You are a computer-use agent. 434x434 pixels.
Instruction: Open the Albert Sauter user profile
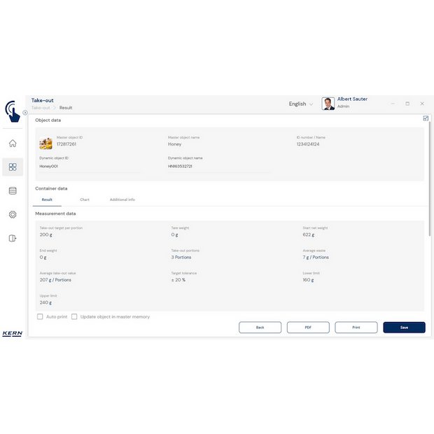346,103
